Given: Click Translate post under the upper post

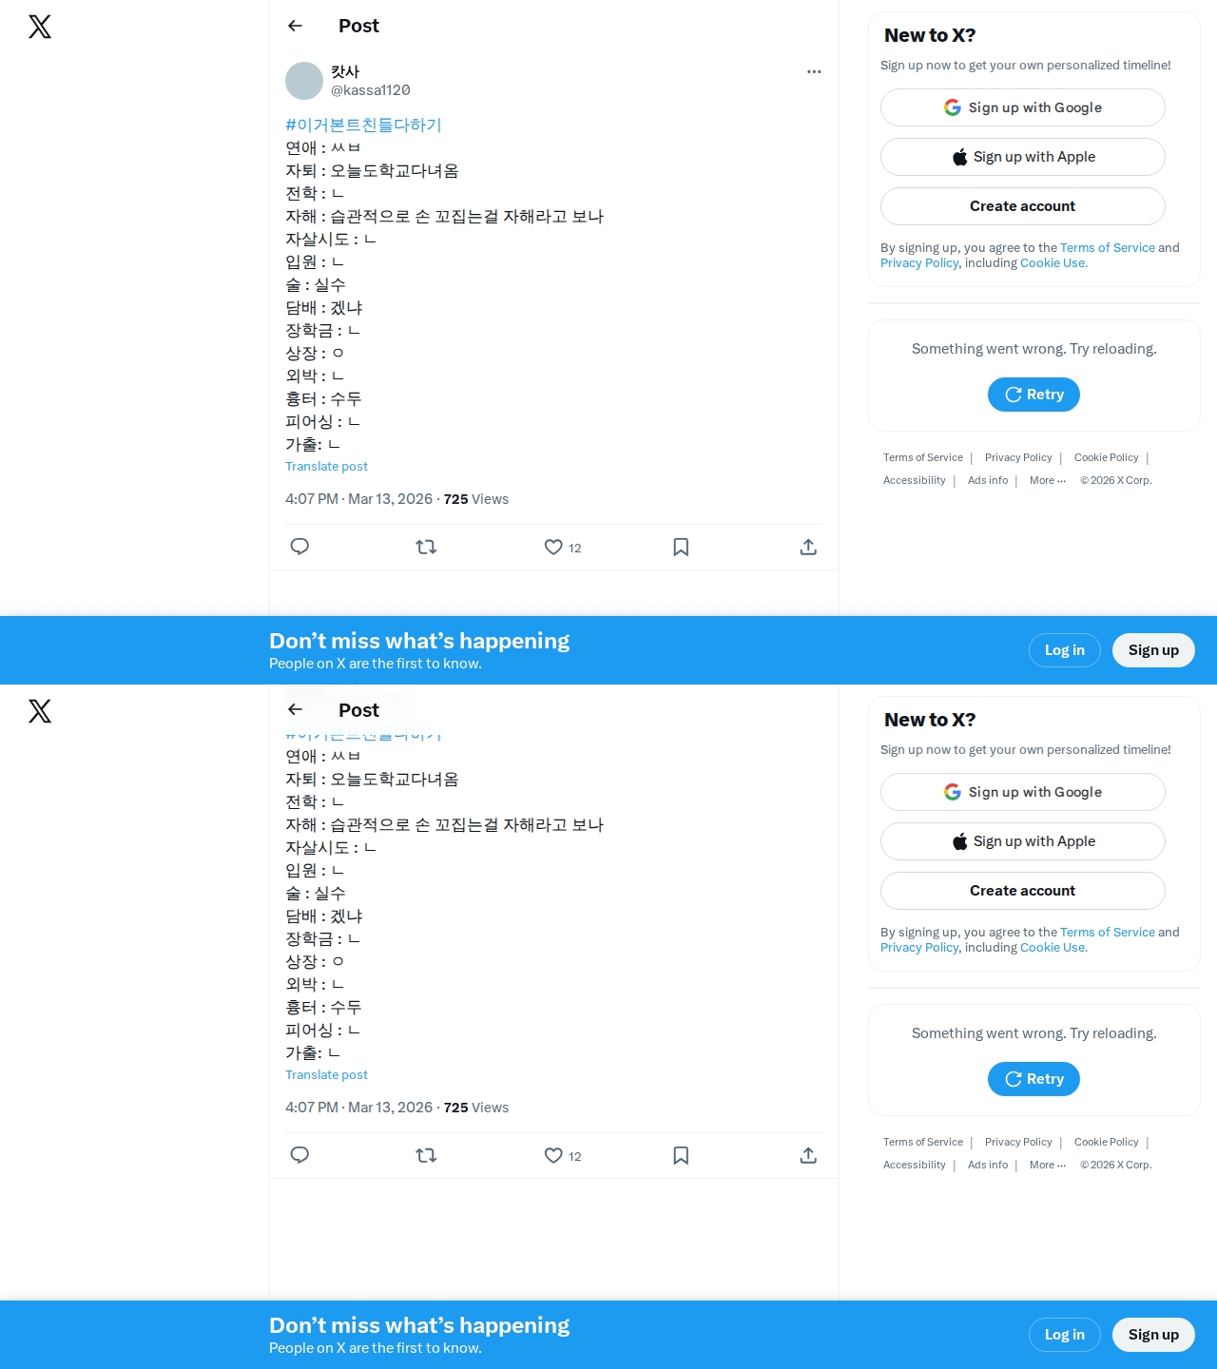Looking at the screenshot, I should point(326,466).
